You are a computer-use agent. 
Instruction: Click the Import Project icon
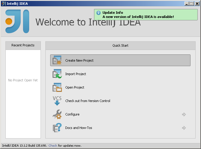[x=57, y=74]
